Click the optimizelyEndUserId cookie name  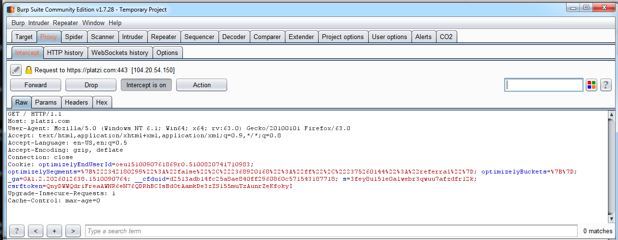point(75,164)
